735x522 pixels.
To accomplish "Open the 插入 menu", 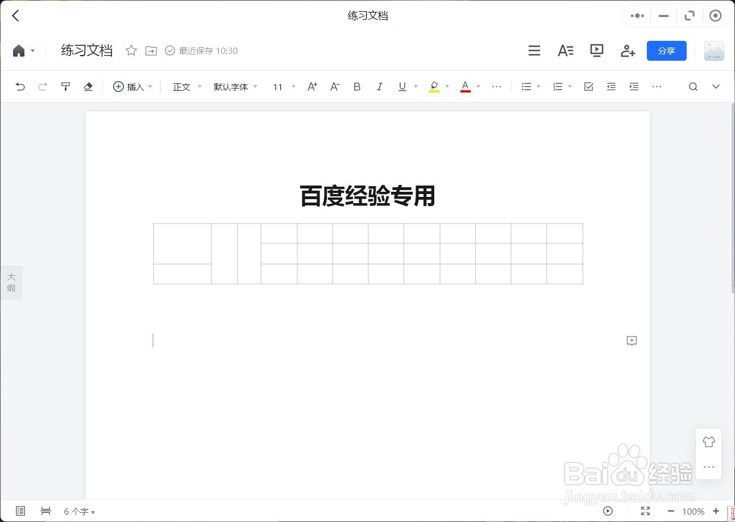I will [133, 87].
